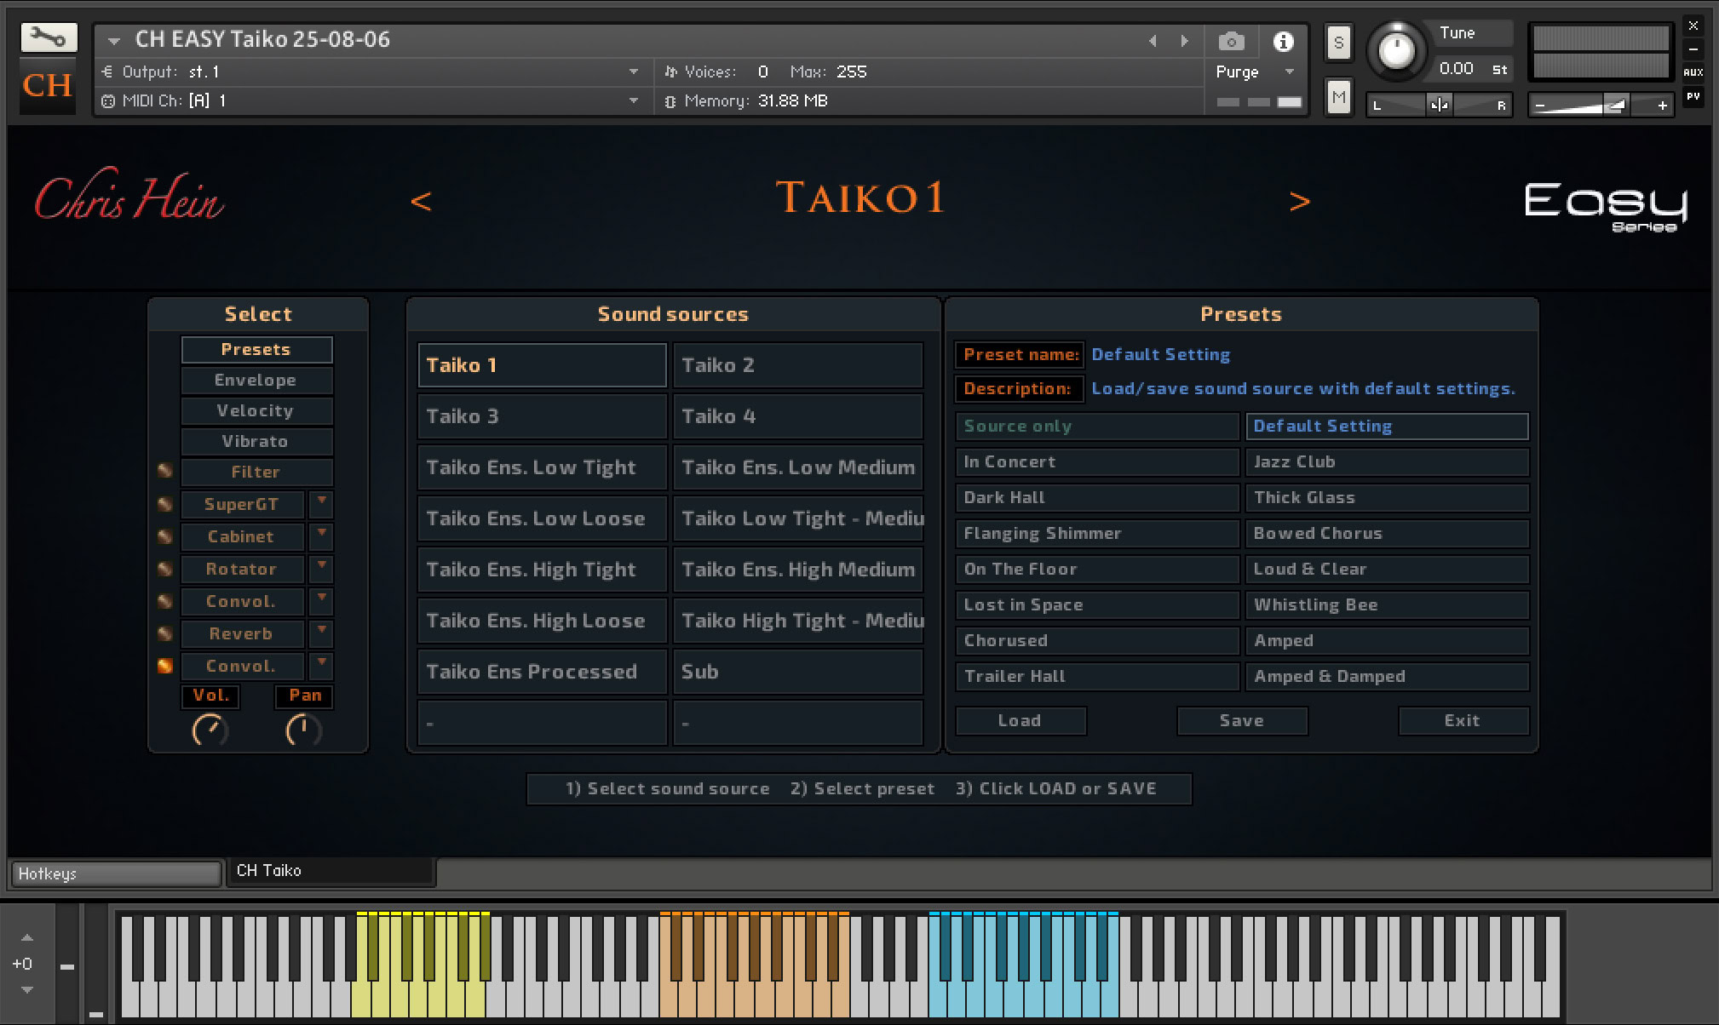Open the instrument name dropdown arrow

point(114,40)
